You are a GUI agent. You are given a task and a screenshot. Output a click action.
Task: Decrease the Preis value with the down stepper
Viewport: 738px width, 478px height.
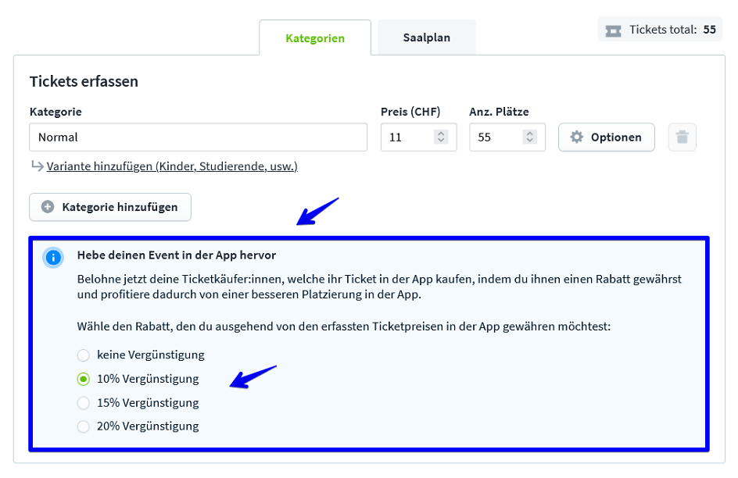[442, 141]
